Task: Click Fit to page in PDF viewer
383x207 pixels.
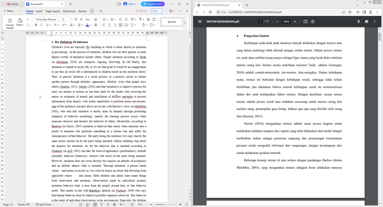Action: click(306, 21)
